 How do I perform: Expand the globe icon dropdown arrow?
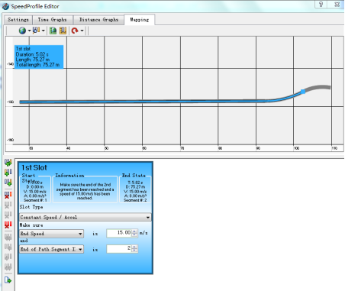[x=29, y=31]
